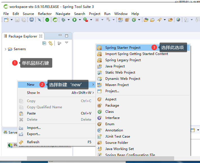The image size is (200, 163).
Task: Click the Save toolbar icon
Action: pos(17,20)
